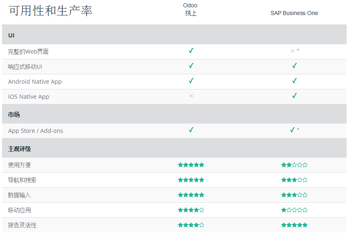The height and width of the screenshot is (234, 347).
Task: Click Odoo checkmark for Android Native App
Action: click(x=191, y=81)
